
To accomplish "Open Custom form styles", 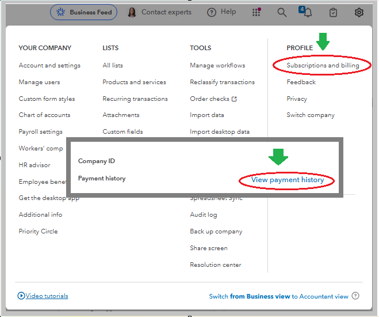I will (x=47, y=99).
